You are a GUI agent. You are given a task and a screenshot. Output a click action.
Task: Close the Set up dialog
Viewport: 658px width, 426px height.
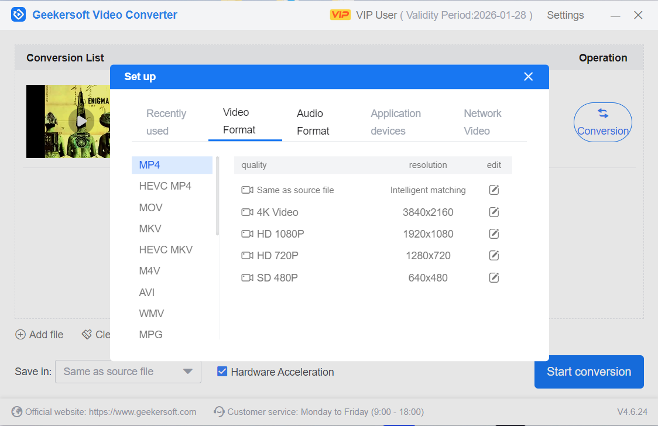(x=528, y=76)
